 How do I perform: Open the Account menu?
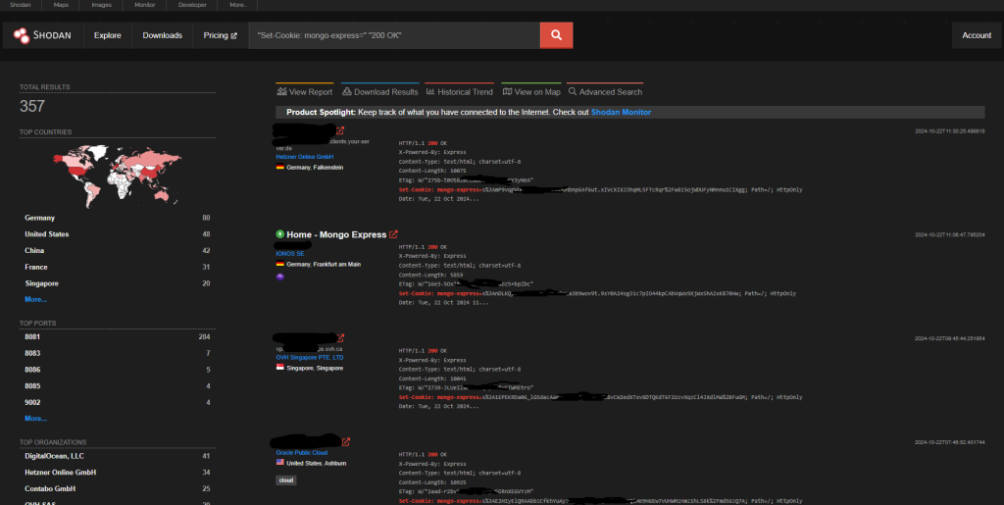pyautogui.click(x=977, y=36)
